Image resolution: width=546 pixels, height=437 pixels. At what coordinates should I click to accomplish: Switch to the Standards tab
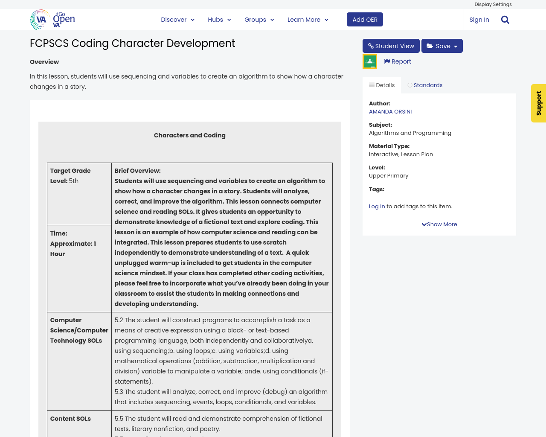point(425,85)
